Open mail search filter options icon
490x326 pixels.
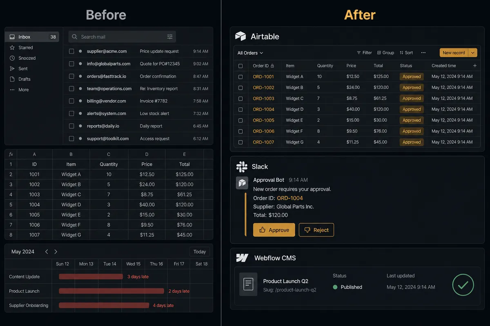(x=170, y=37)
